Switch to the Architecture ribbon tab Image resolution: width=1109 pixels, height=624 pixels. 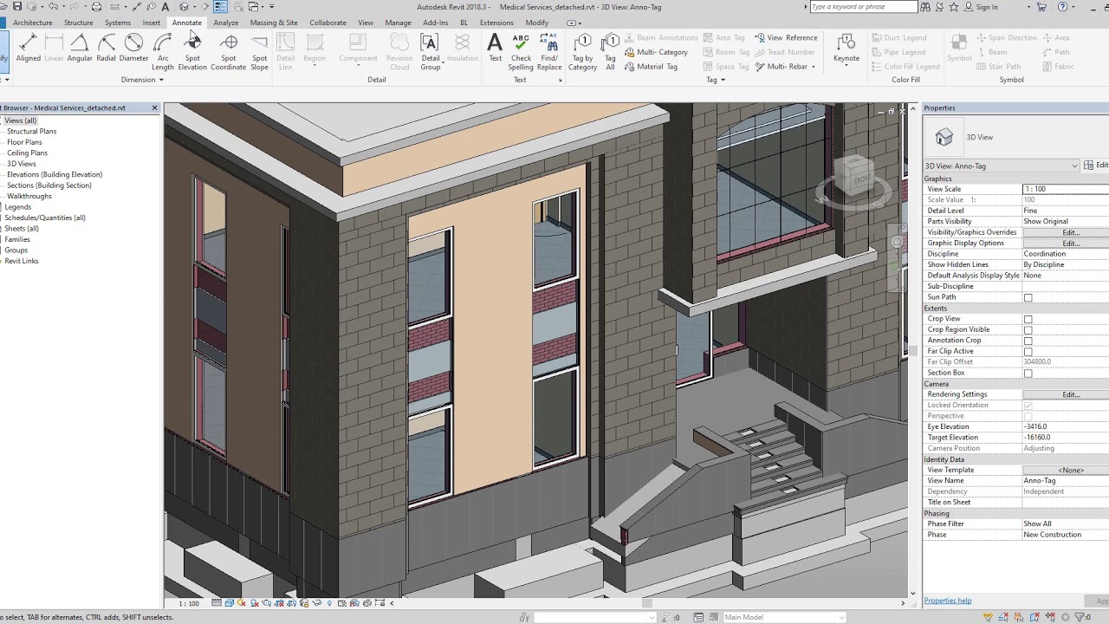point(33,23)
